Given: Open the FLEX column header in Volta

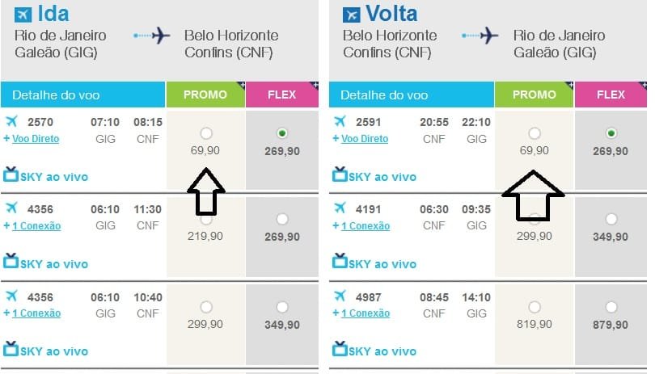Looking at the screenshot, I should [611, 95].
